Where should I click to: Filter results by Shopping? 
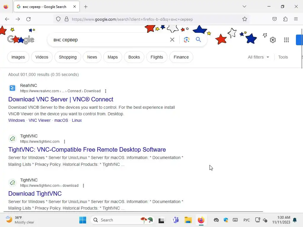tap(68, 57)
